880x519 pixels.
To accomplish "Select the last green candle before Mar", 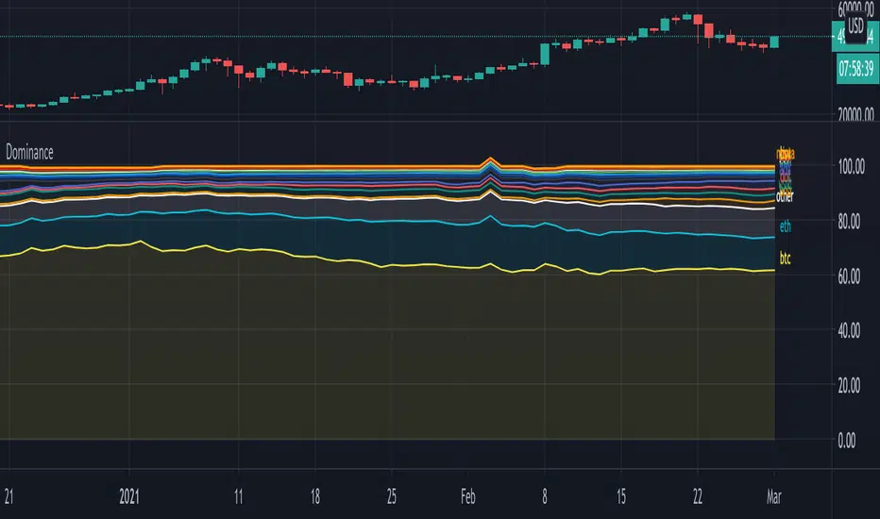I will point(774,42).
